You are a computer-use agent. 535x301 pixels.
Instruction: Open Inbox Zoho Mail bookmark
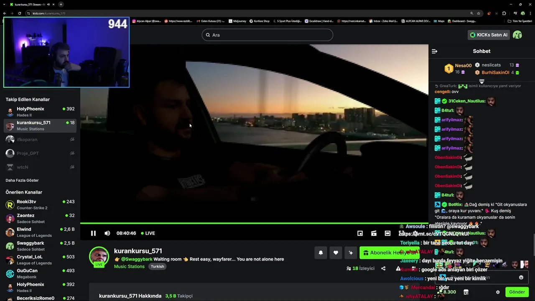pyautogui.click(x=384, y=21)
